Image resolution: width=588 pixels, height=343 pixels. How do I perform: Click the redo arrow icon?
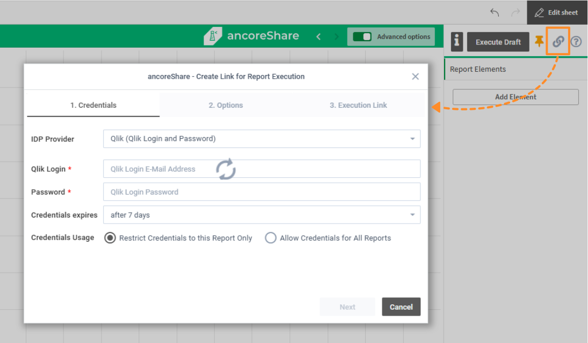pos(516,13)
